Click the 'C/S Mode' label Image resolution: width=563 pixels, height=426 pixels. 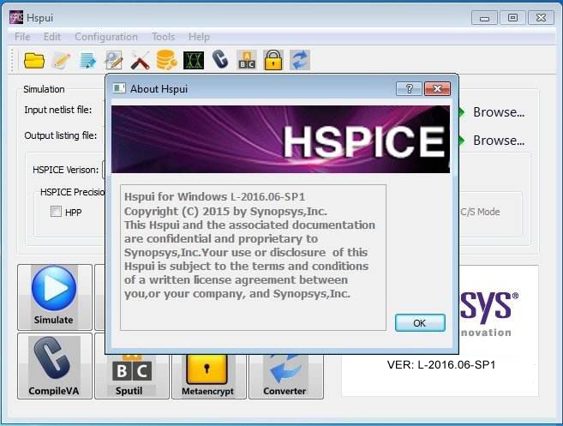point(480,212)
